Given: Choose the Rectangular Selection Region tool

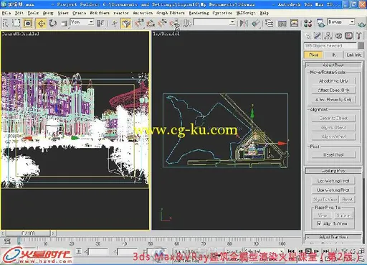Looking at the screenshot, I should pos(16,24).
